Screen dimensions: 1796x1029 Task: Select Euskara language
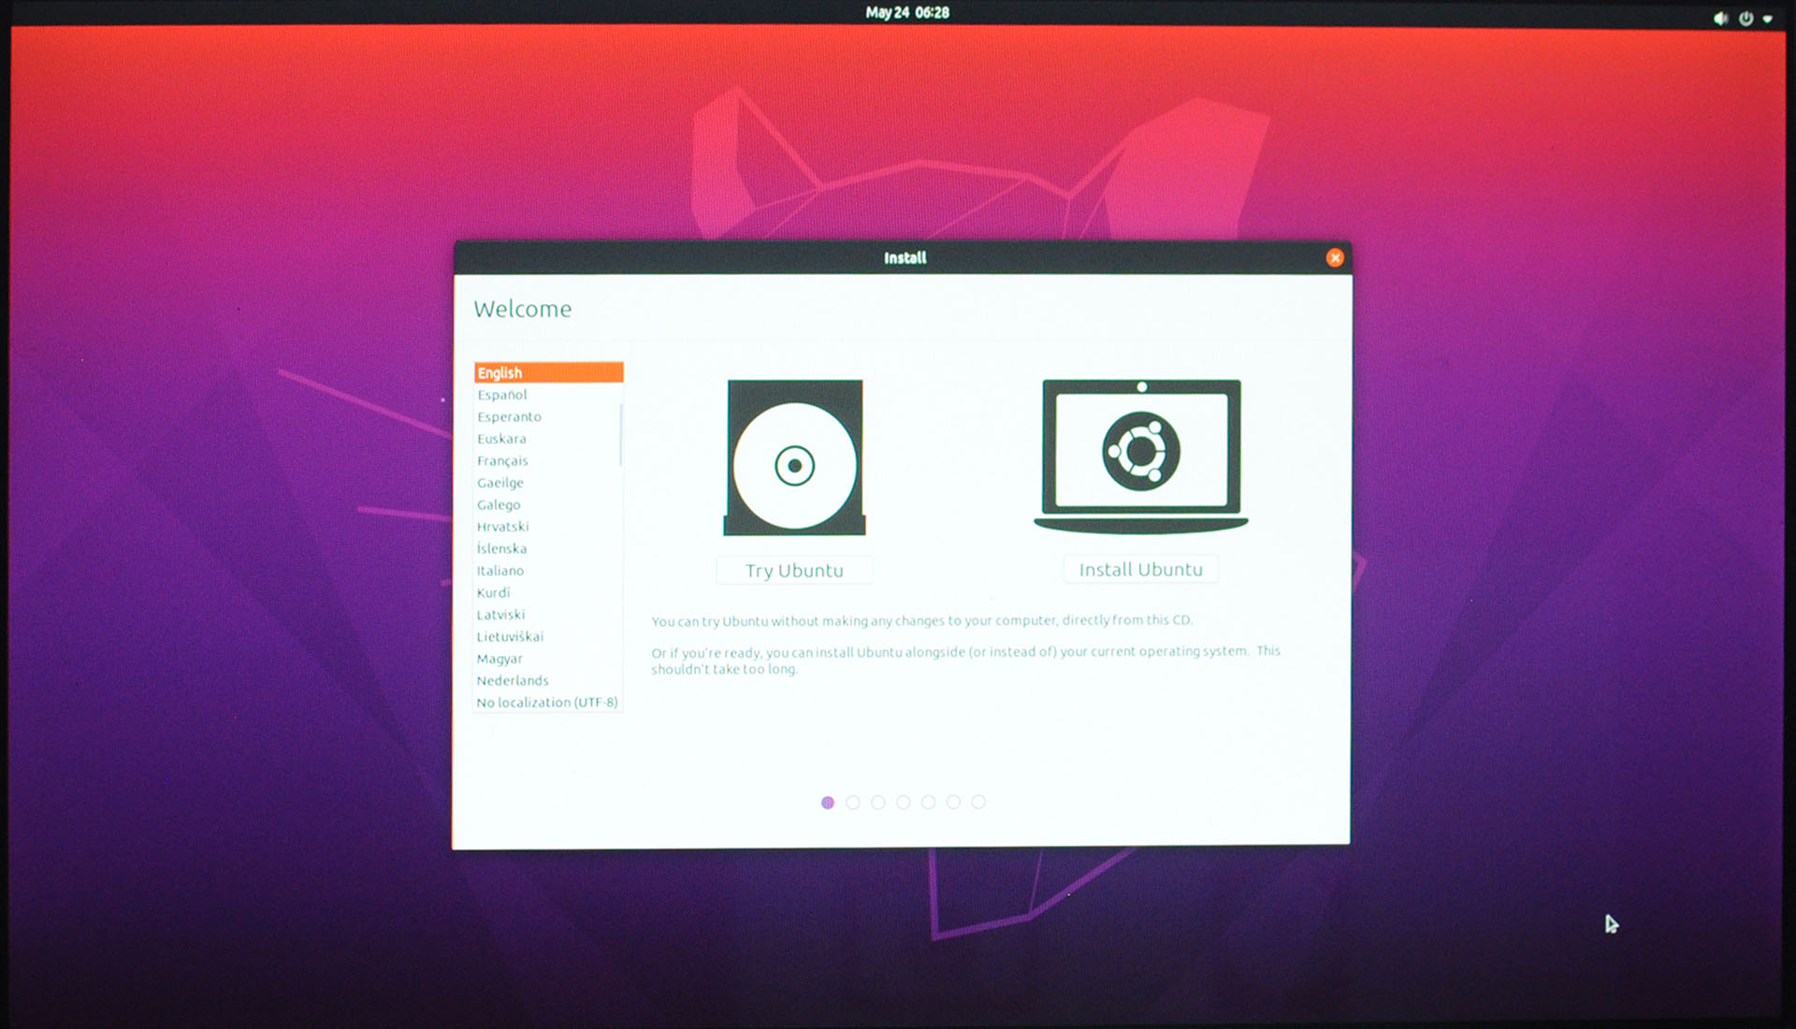tap(546, 439)
